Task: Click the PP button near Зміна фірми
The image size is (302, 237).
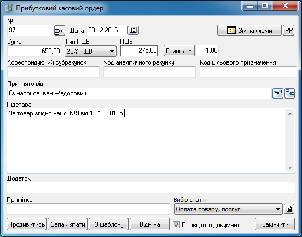Action: click(288, 30)
